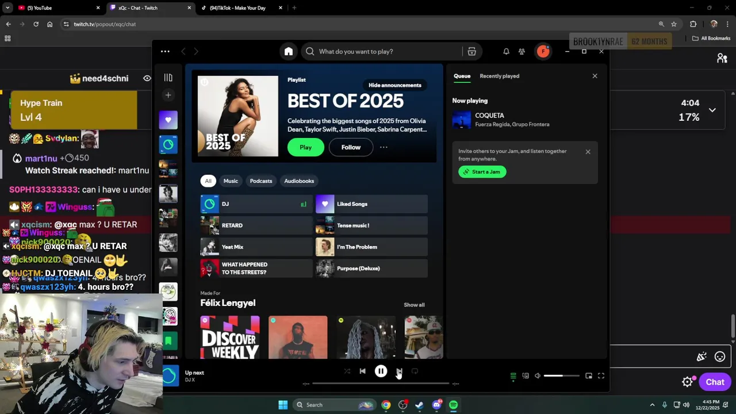
Task: Open the Windows Start menu
Action: (x=283, y=405)
